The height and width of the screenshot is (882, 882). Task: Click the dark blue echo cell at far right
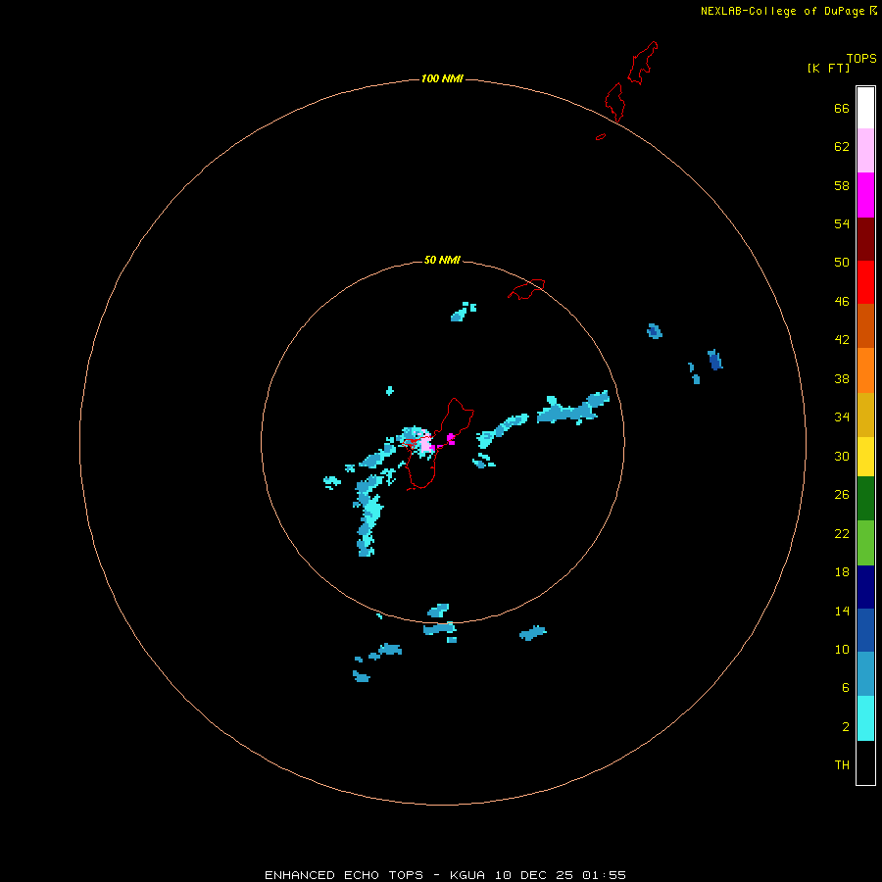pos(715,360)
